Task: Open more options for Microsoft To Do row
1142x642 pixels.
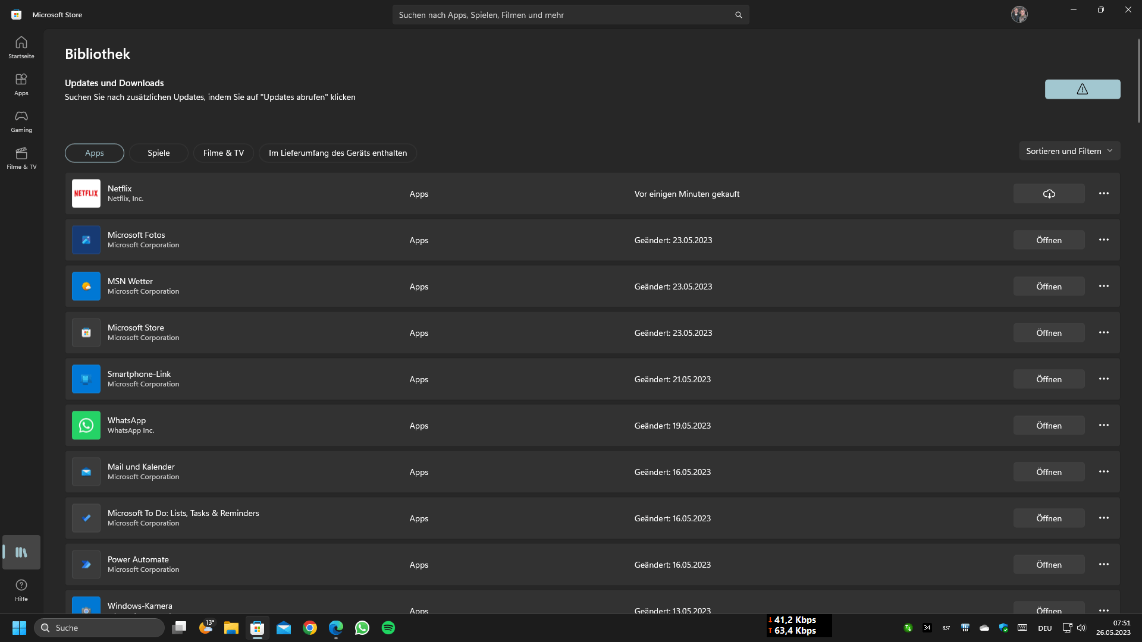Action: [x=1103, y=518]
